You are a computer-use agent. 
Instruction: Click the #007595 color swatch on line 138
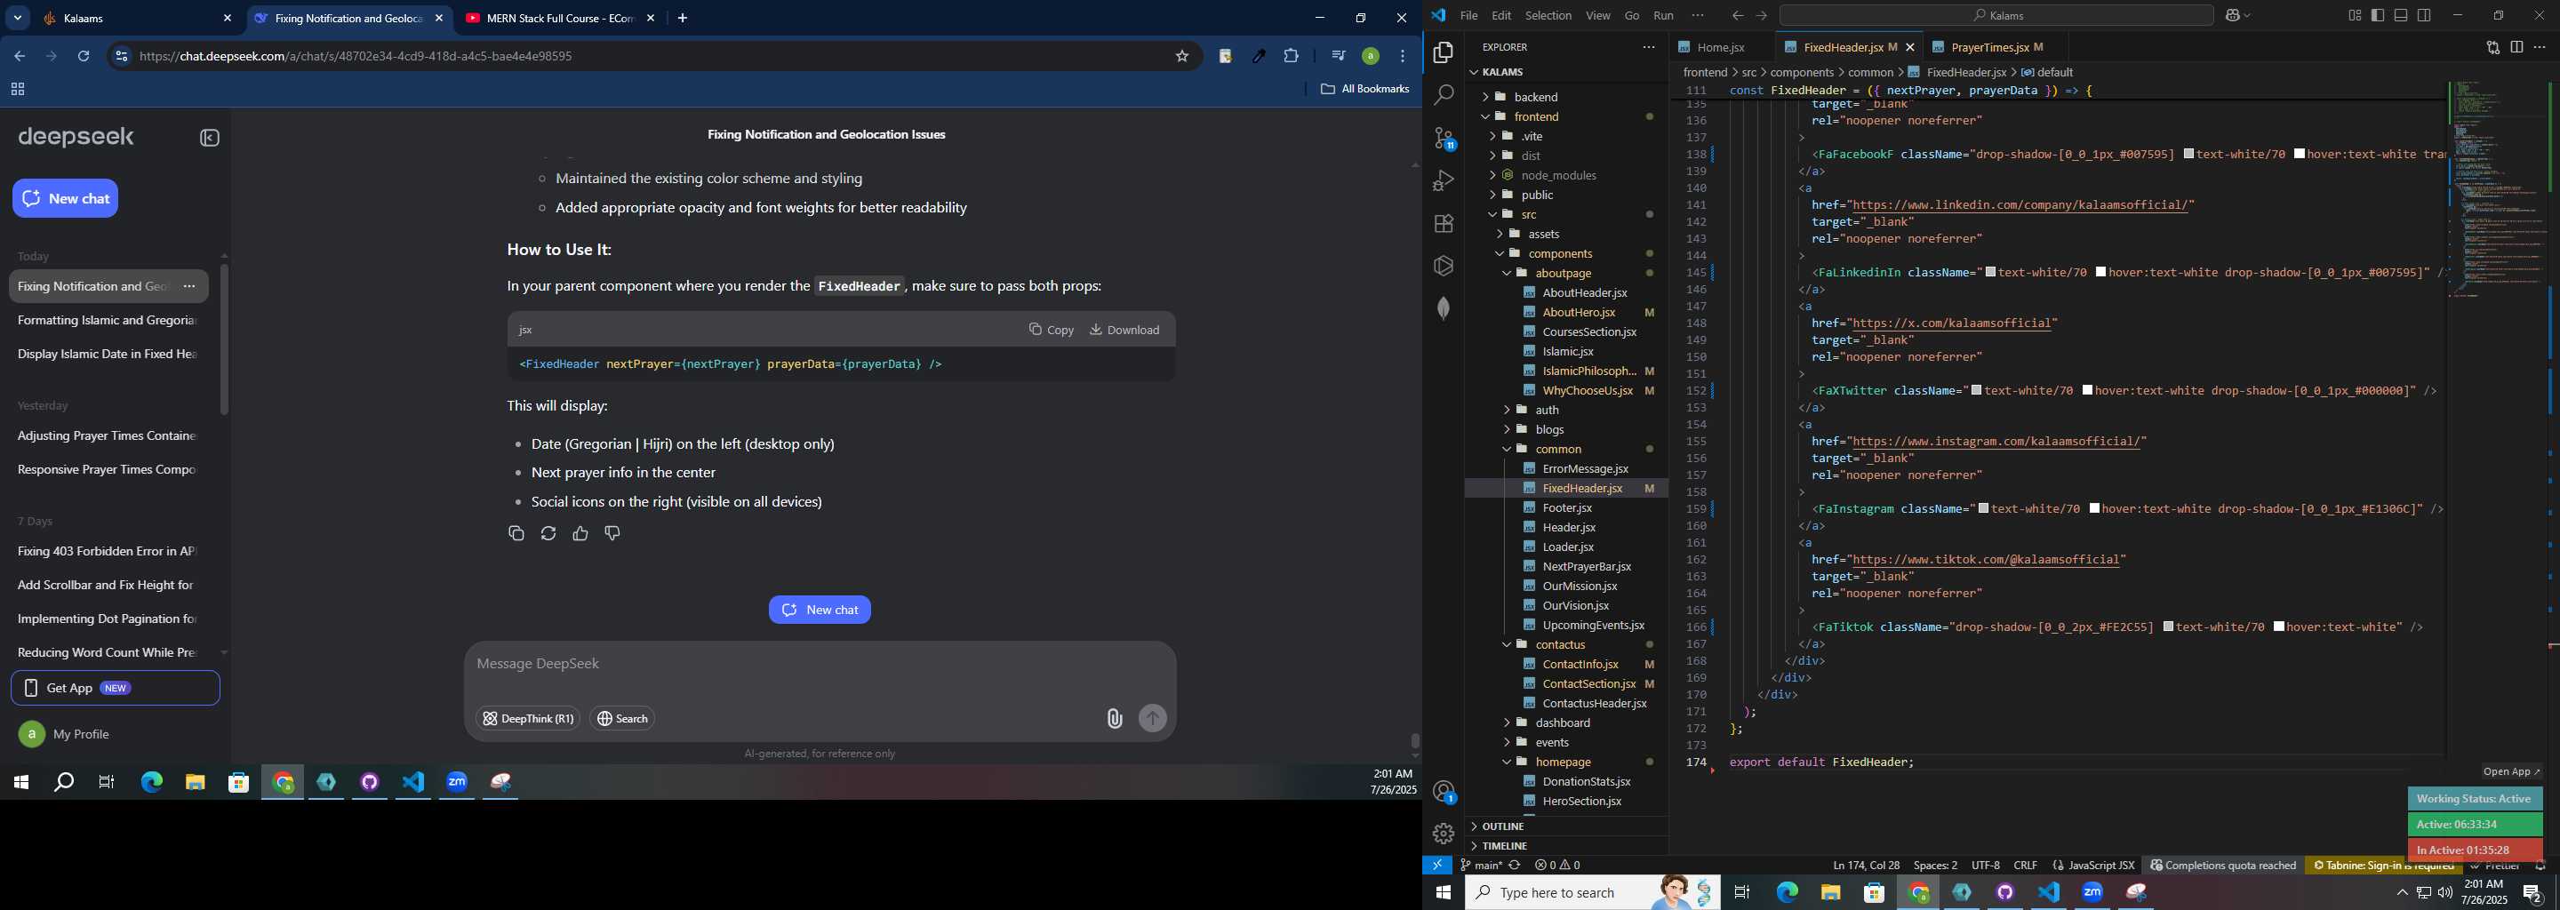(x=2189, y=154)
